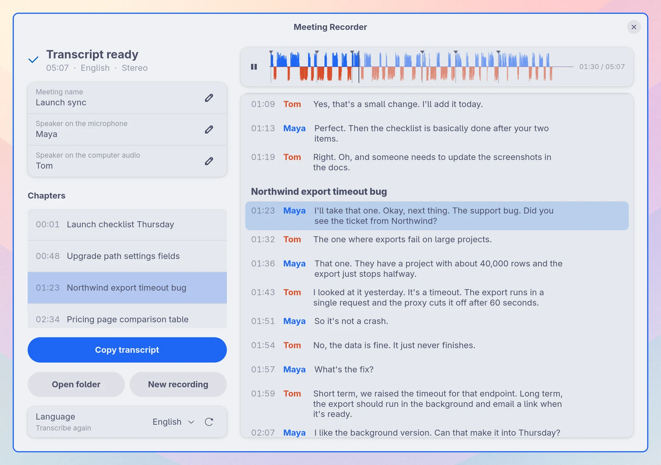Select chapter Northwind export timeout bug
Screen dimensions: 661x465
click(x=127, y=288)
